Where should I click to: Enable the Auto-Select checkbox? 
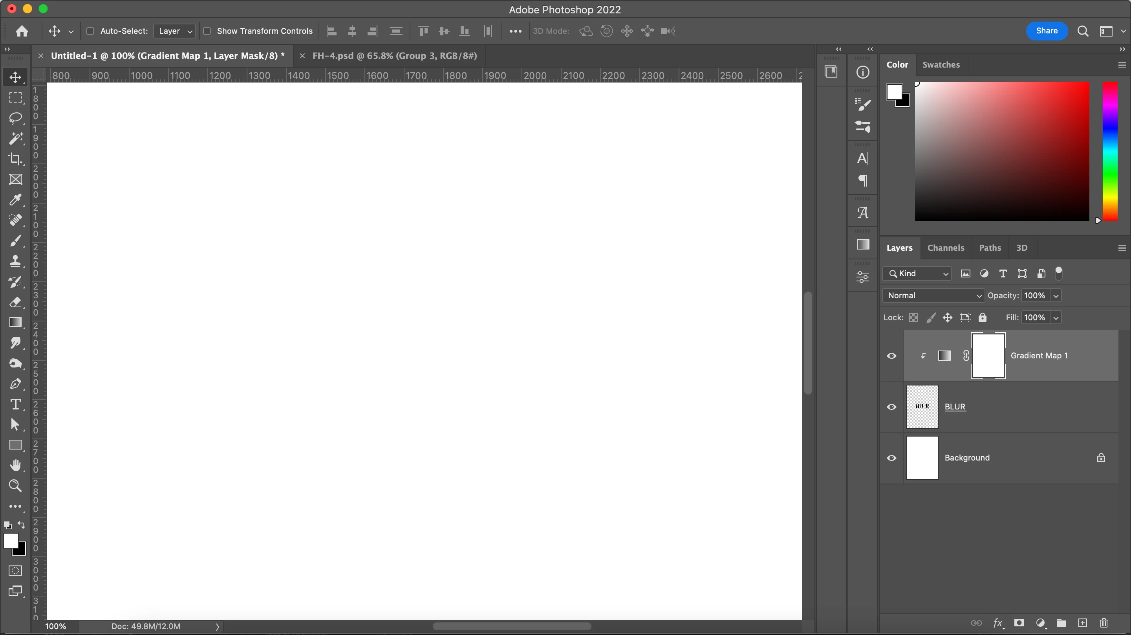pos(90,31)
